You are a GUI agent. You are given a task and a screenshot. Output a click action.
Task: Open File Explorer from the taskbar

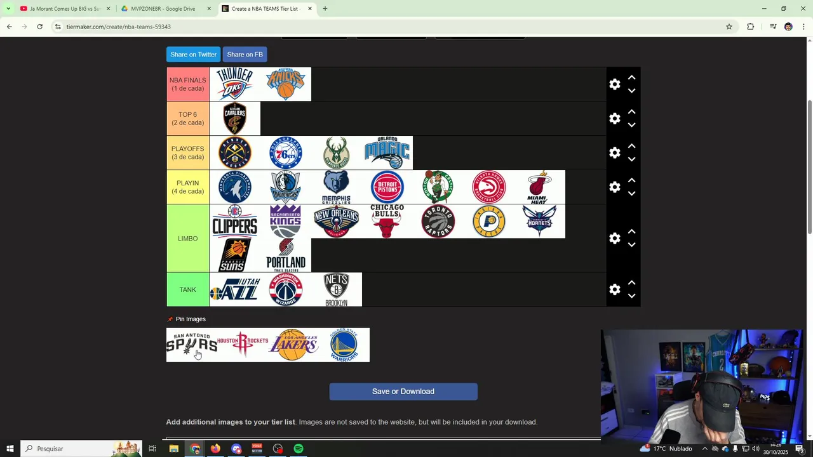[x=174, y=449]
